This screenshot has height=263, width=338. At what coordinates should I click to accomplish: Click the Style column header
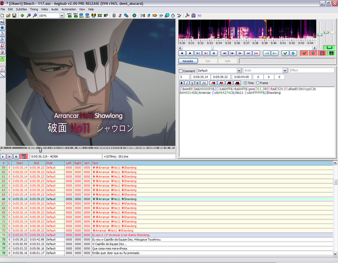pos(55,163)
